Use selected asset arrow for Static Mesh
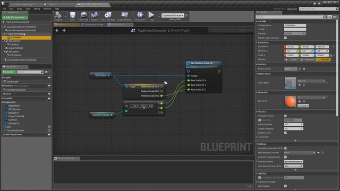Screen dimensions: 340x191 pyautogui.click(x=300, y=85)
